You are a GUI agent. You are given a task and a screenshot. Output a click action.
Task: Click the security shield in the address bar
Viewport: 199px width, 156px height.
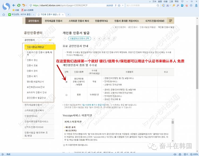pyautogui.click(x=31, y=6)
